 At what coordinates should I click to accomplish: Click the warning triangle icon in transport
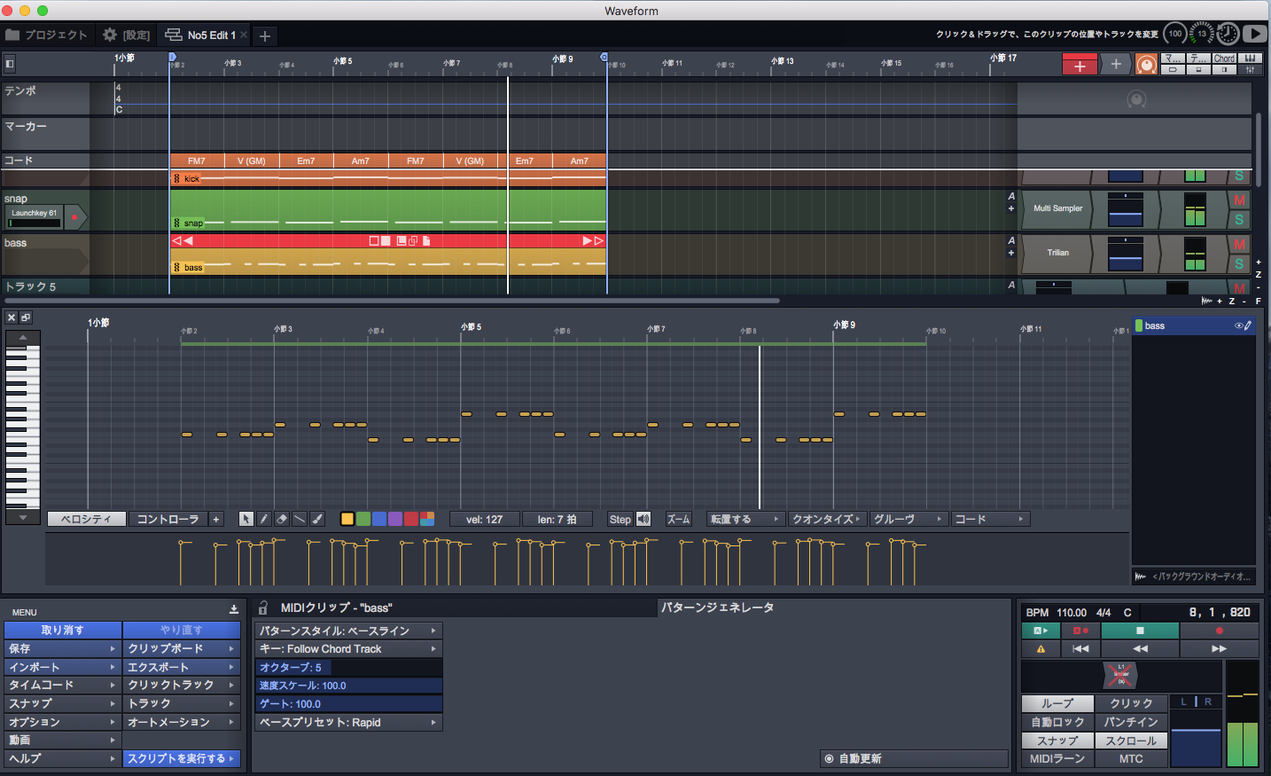[1041, 649]
